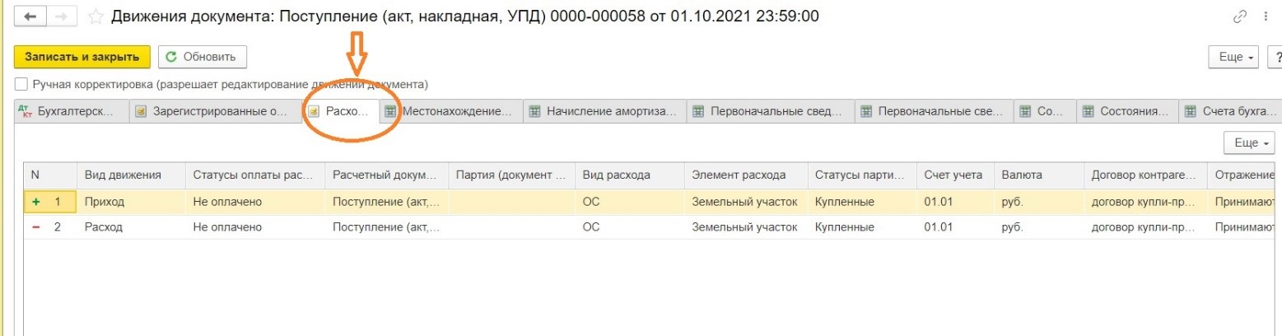The image size is (1282, 336).
Task: Click the Записать и закрыть button
Action: click(x=82, y=57)
